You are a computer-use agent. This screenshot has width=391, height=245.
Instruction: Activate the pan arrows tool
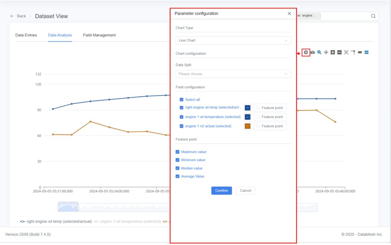(326, 52)
